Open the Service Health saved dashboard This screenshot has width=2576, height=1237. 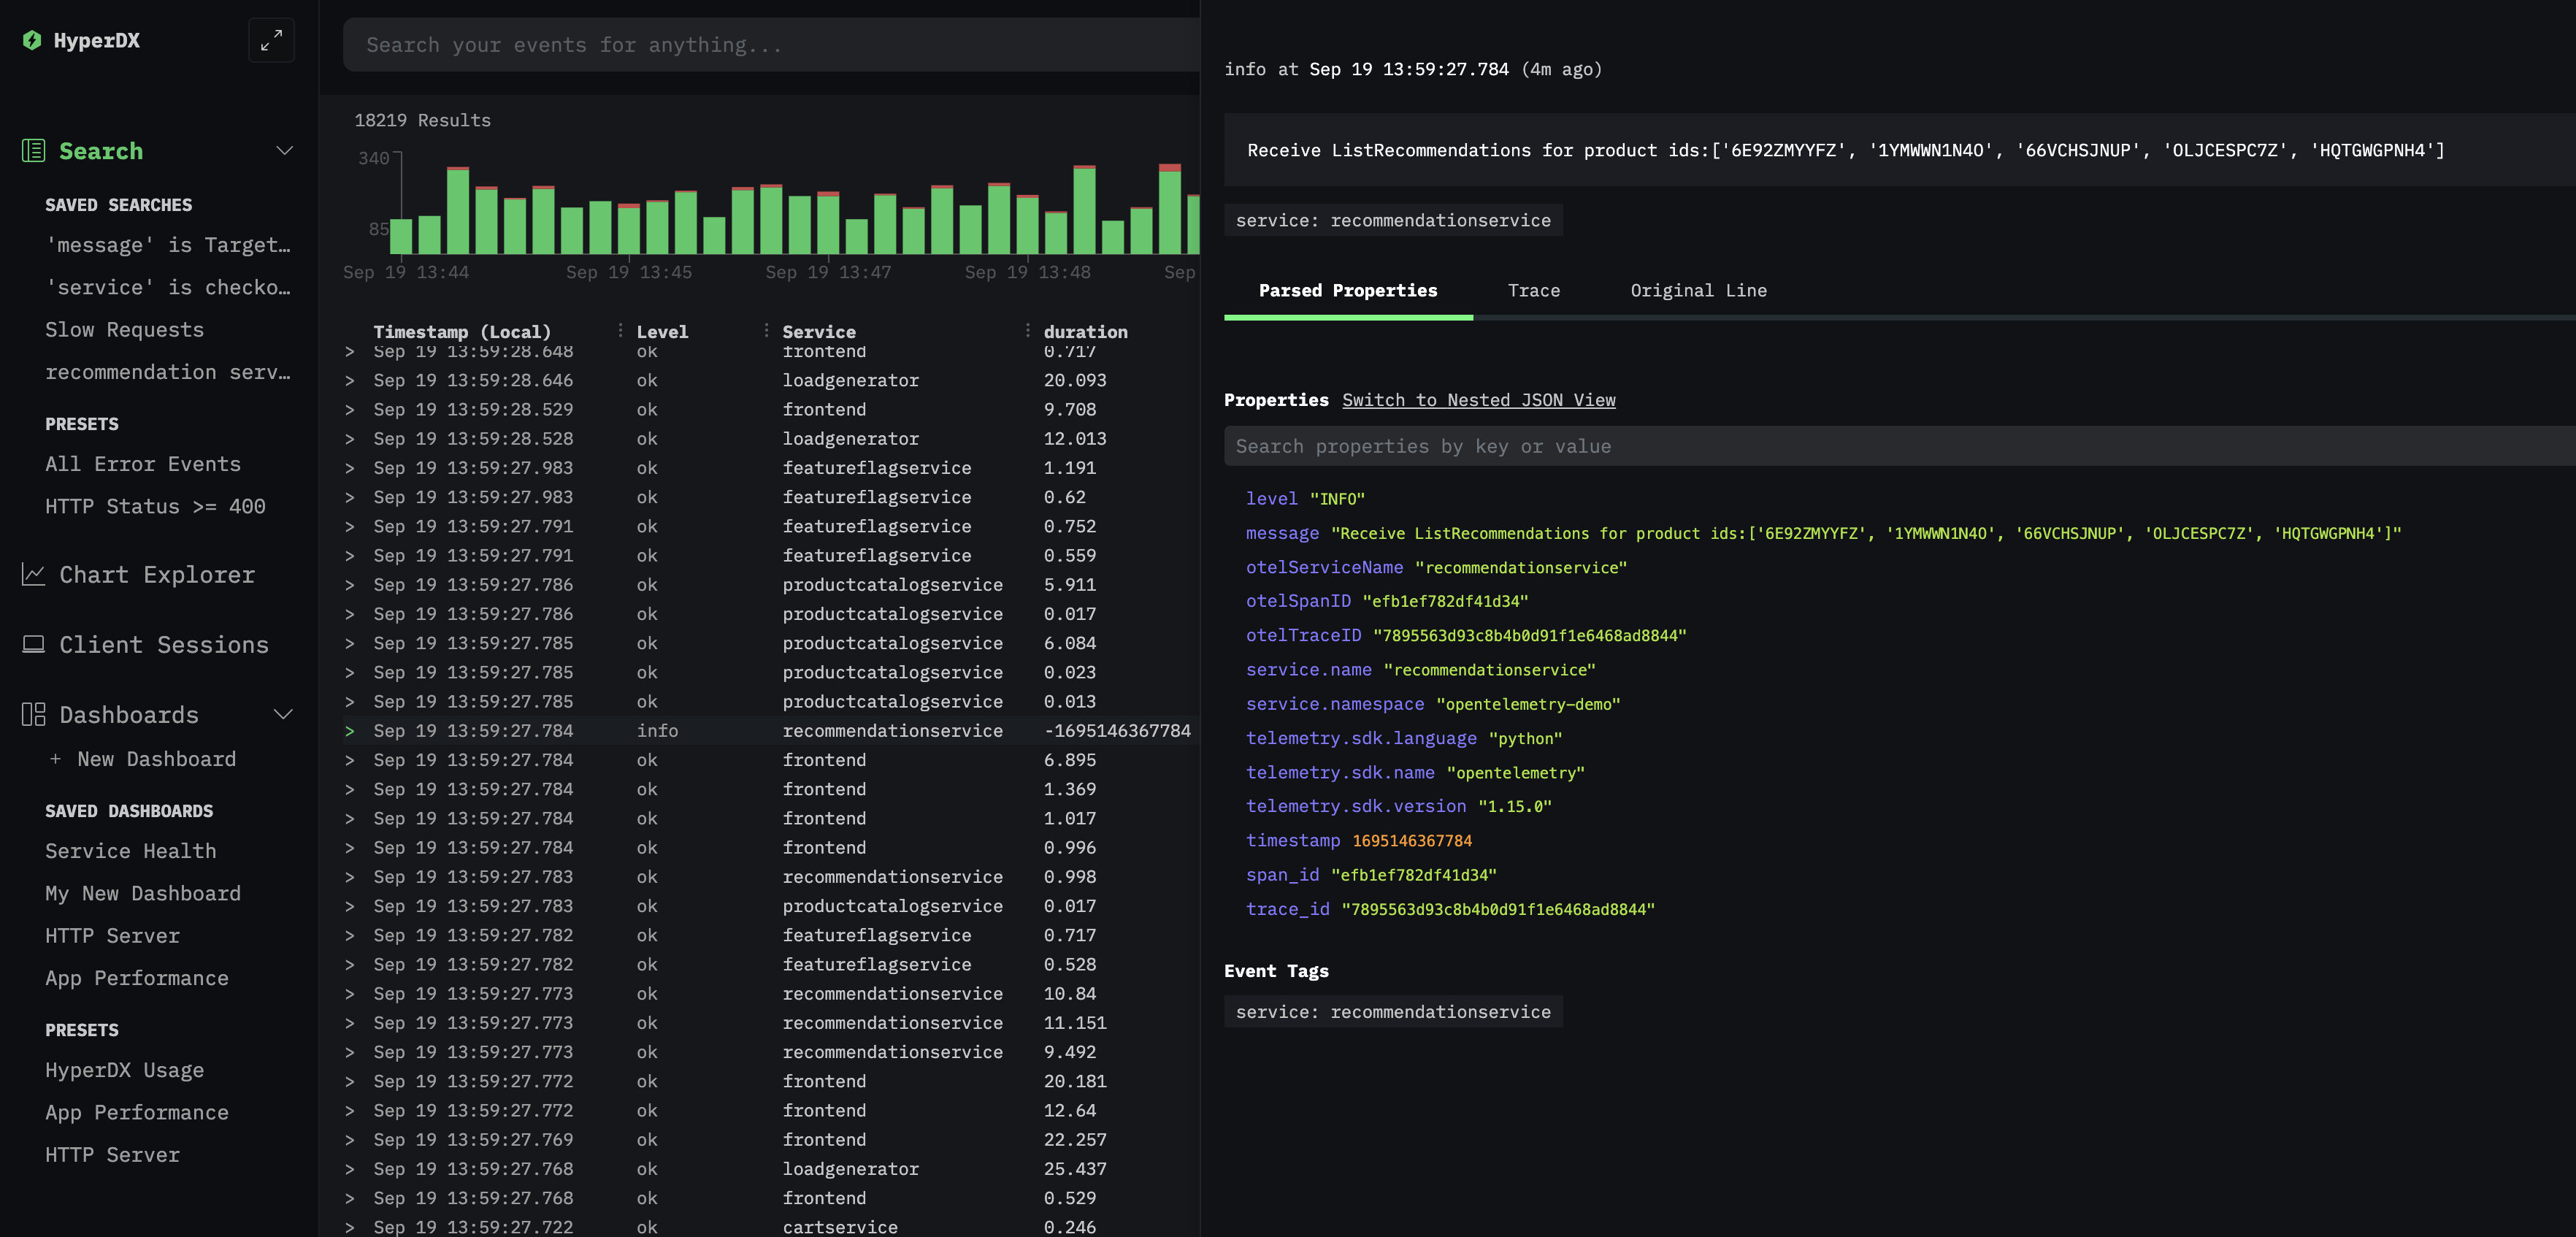[x=131, y=851]
